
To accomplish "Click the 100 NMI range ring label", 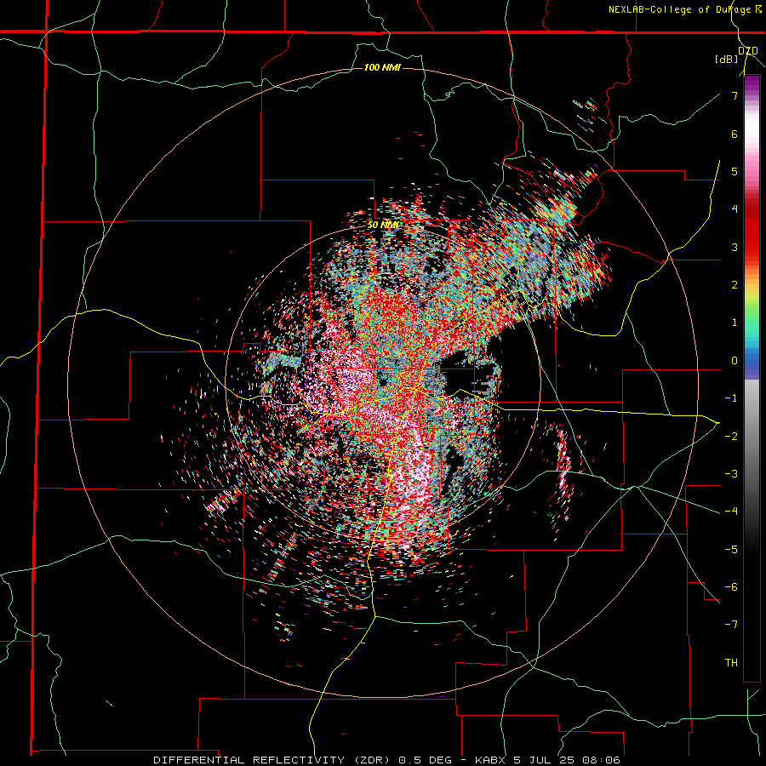I will point(382,67).
